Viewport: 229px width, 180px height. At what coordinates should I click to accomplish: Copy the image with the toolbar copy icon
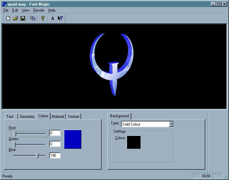(x=33, y=18)
